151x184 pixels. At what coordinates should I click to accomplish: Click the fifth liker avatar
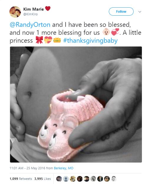[x=86, y=179]
